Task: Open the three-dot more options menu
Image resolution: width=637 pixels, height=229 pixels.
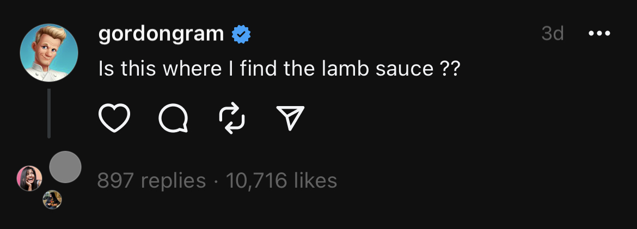Action: pyautogui.click(x=599, y=34)
